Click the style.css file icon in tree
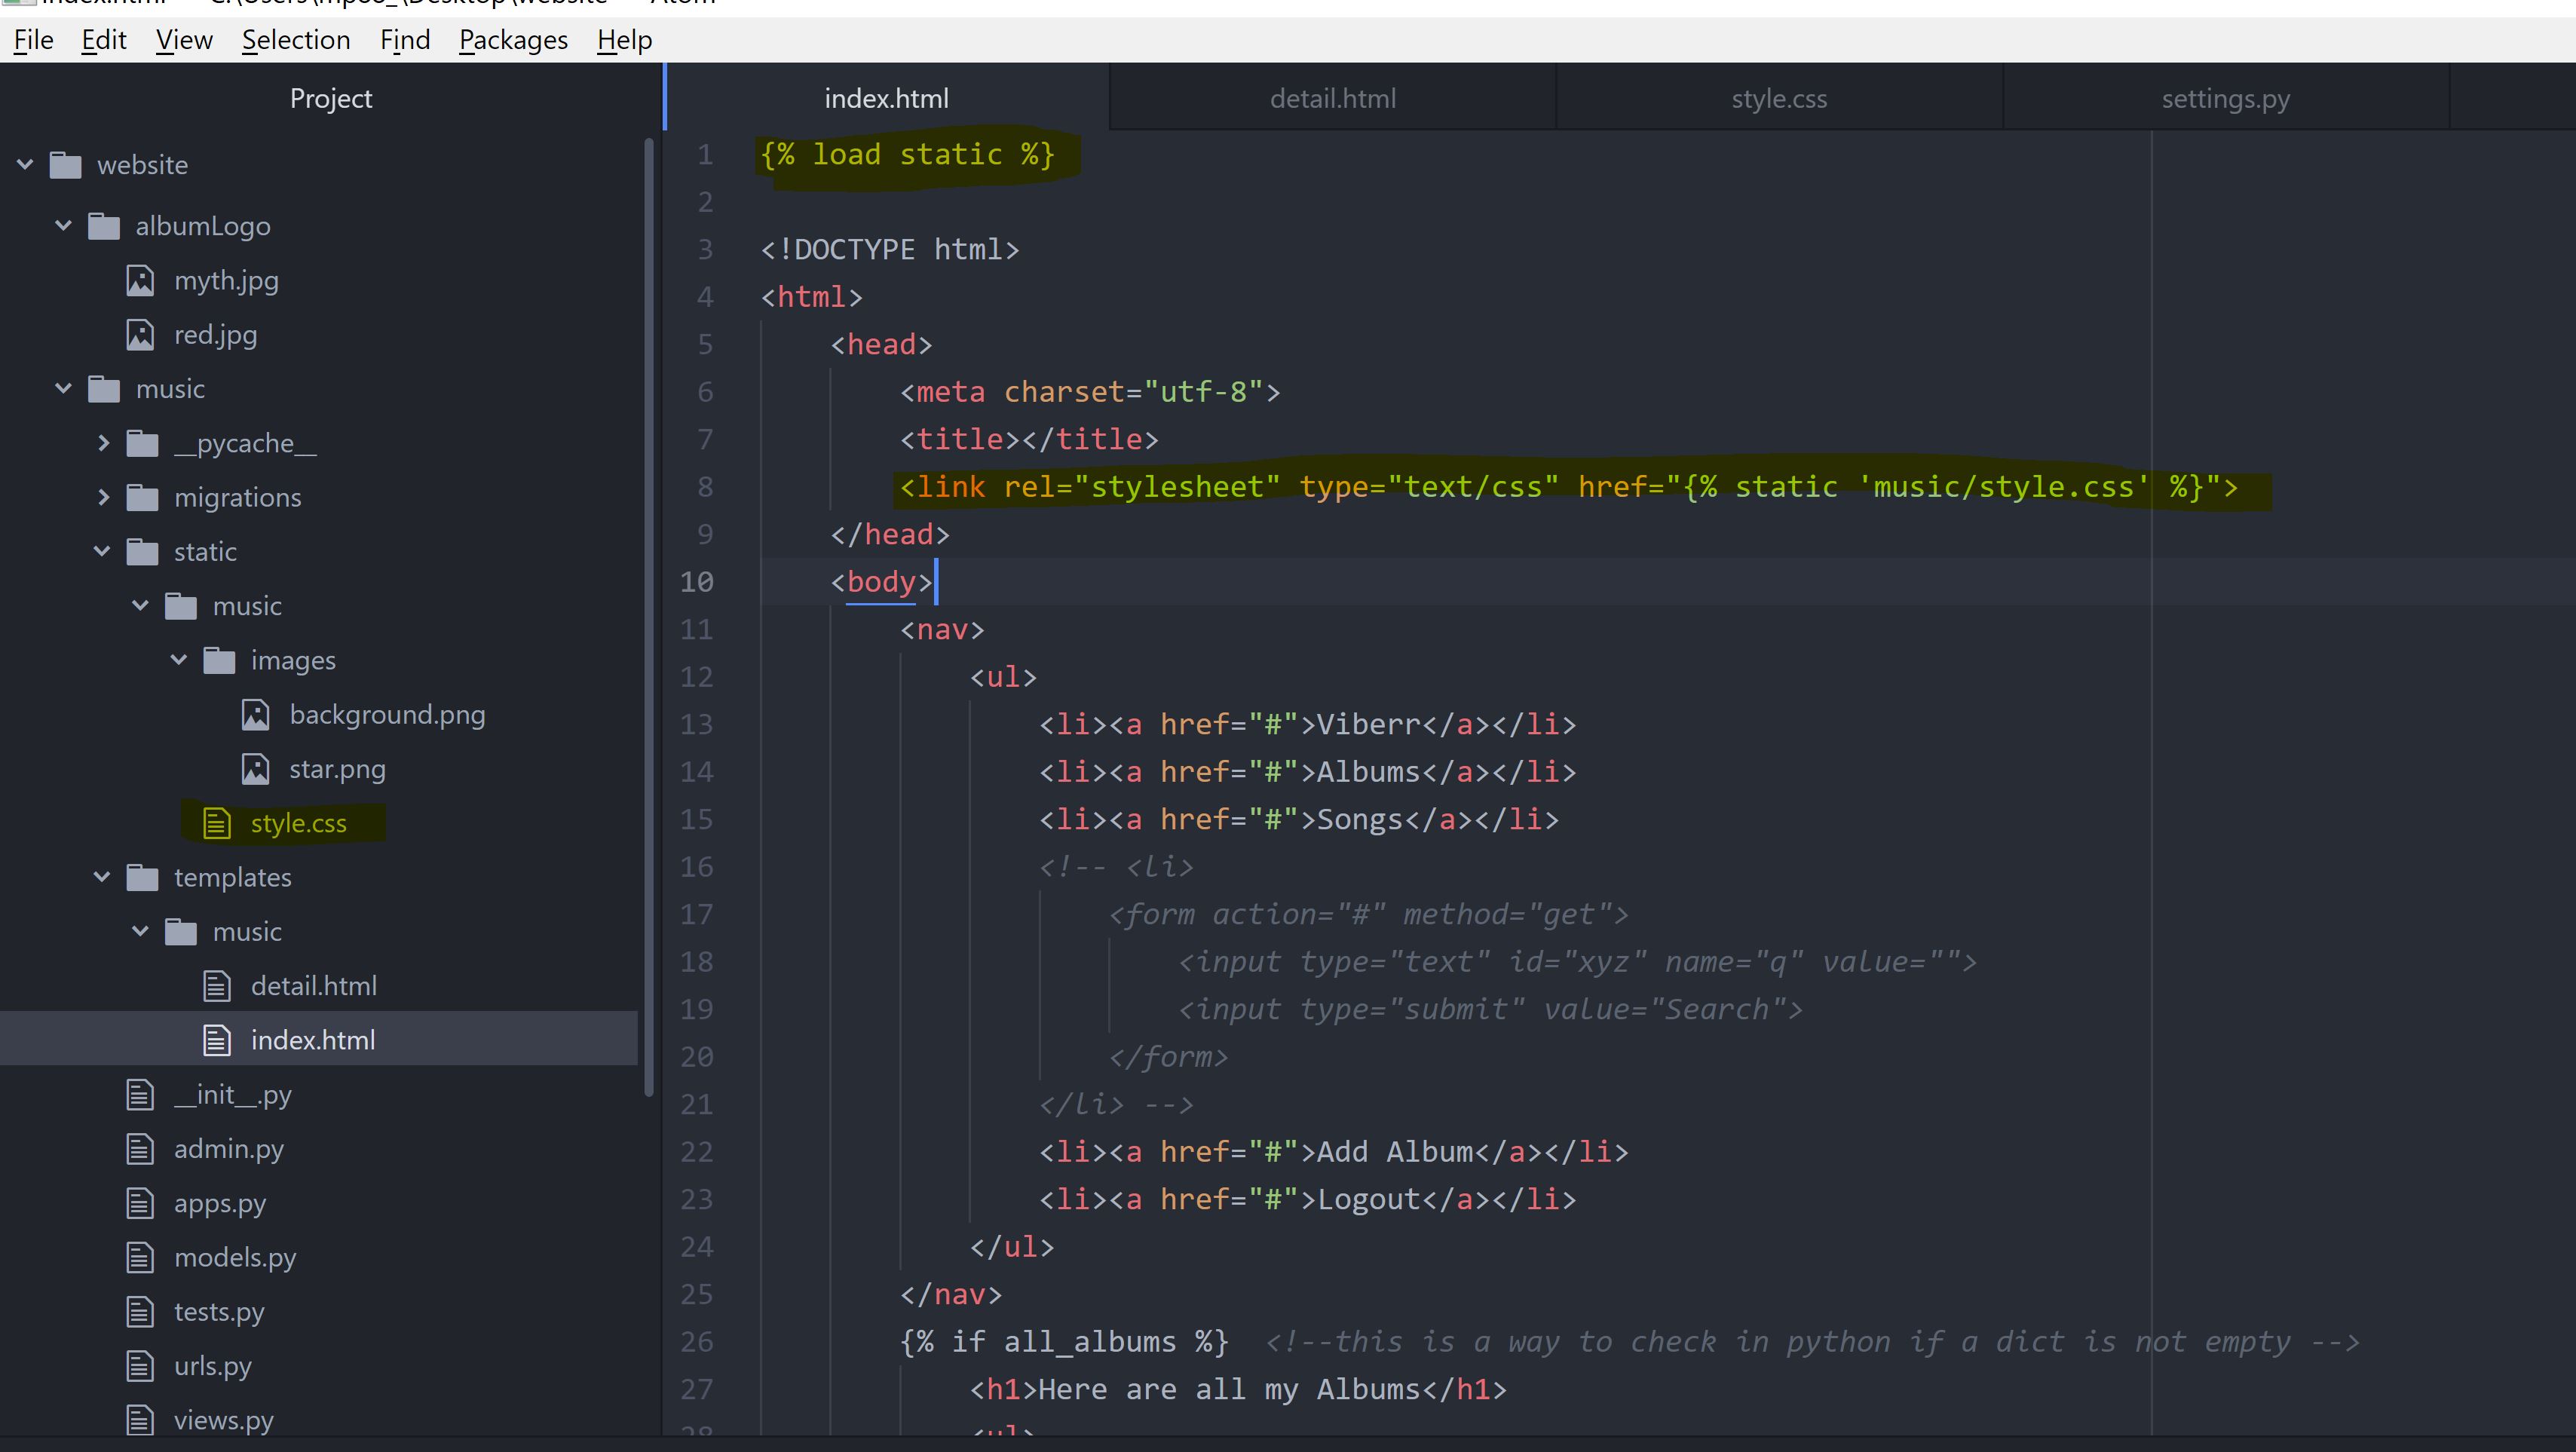This screenshot has width=2576, height=1452. pyautogui.click(x=217, y=823)
